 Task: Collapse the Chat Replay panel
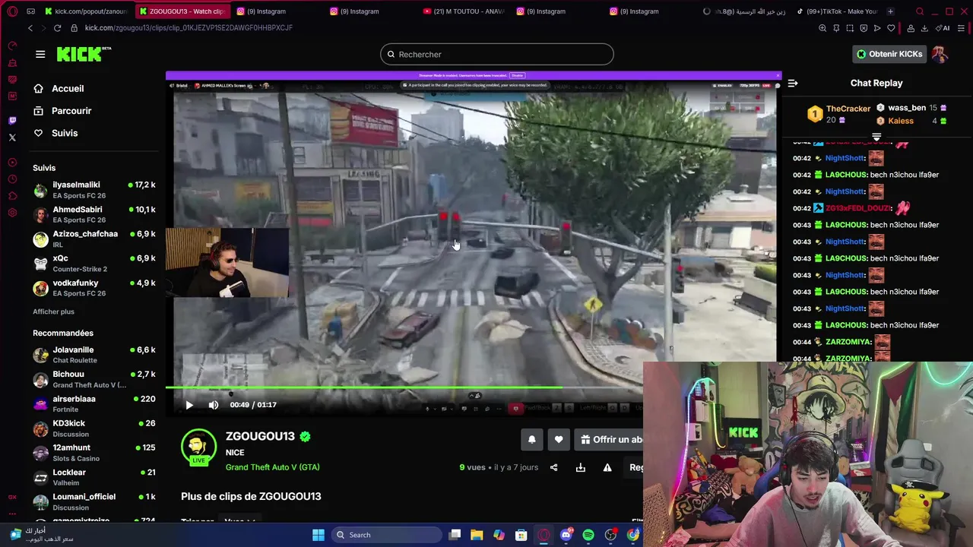793,83
